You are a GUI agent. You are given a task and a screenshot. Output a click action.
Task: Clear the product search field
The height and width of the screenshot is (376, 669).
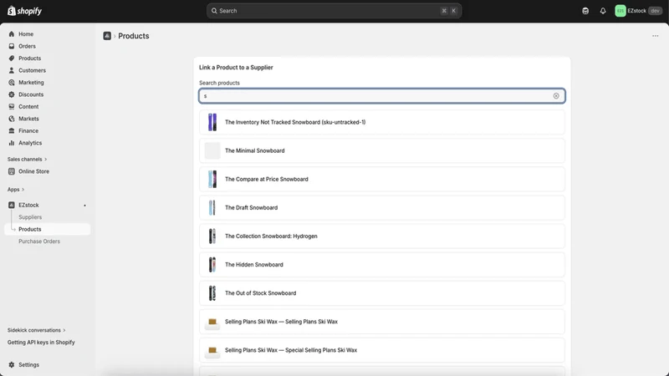(556, 96)
